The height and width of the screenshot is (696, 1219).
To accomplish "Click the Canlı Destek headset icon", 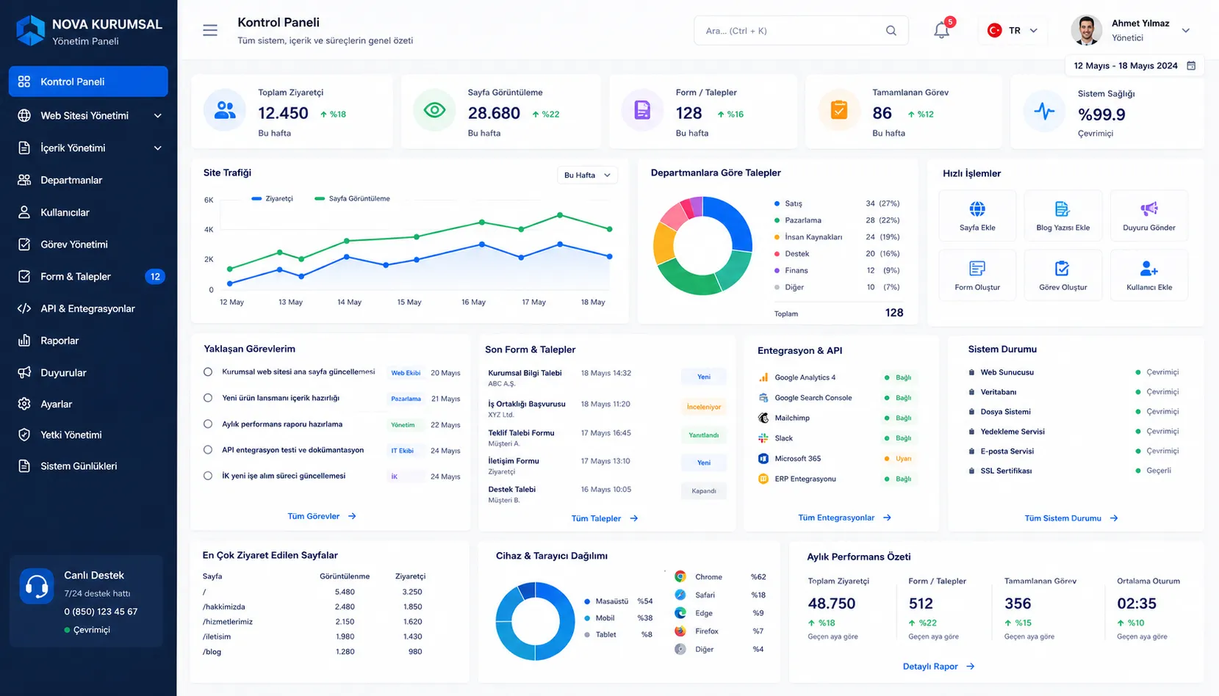I will coord(37,586).
